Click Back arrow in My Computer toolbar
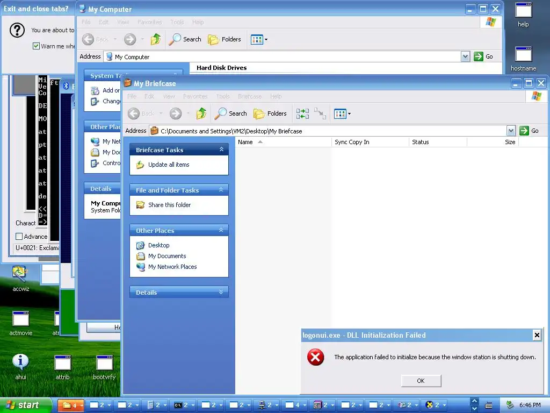Viewport: 550px width, 413px height. [88, 39]
